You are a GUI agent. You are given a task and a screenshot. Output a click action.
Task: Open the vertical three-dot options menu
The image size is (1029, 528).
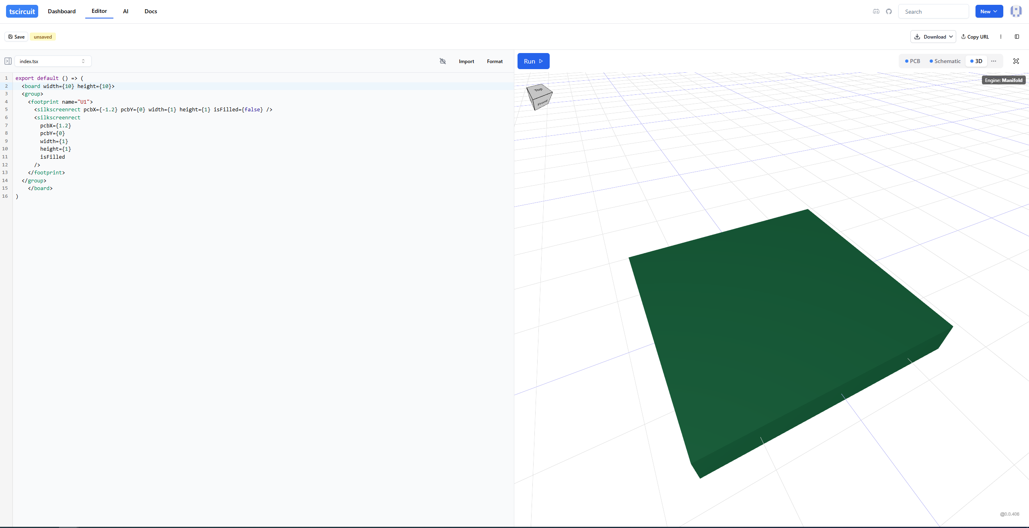coord(1000,37)
